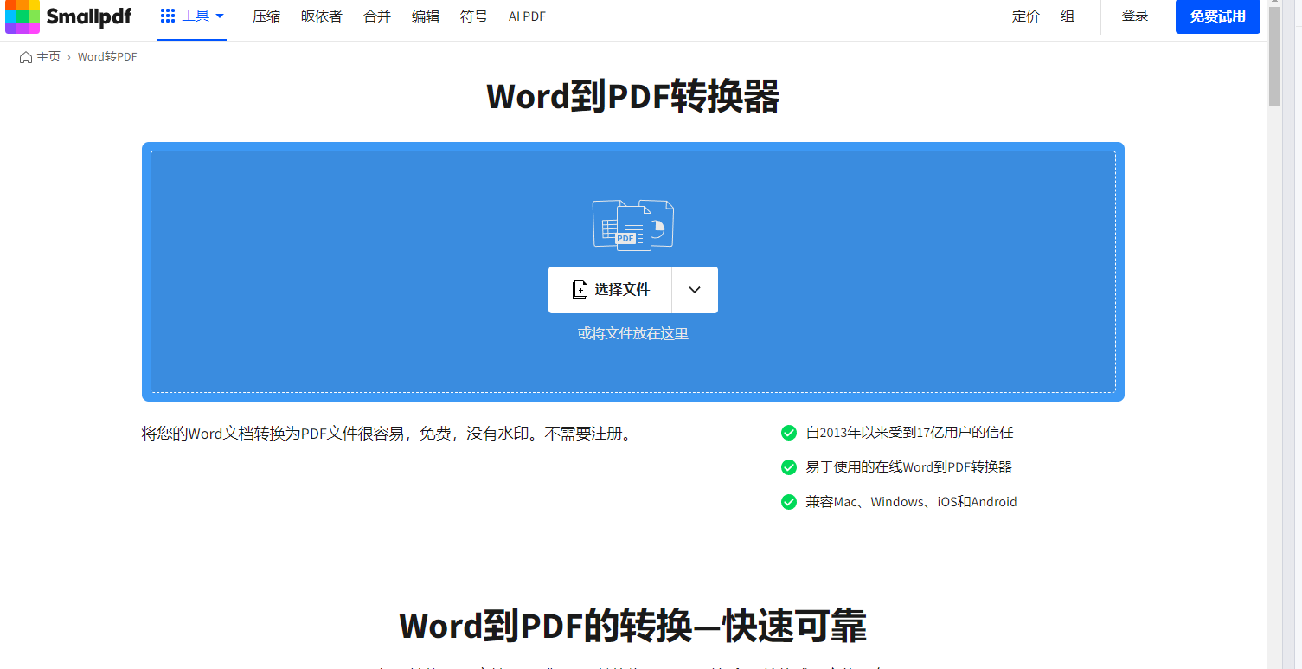Click the heading Word到PDF的转换—快速可靠
Screen dimensions: 1302x669
coord(633,626)
